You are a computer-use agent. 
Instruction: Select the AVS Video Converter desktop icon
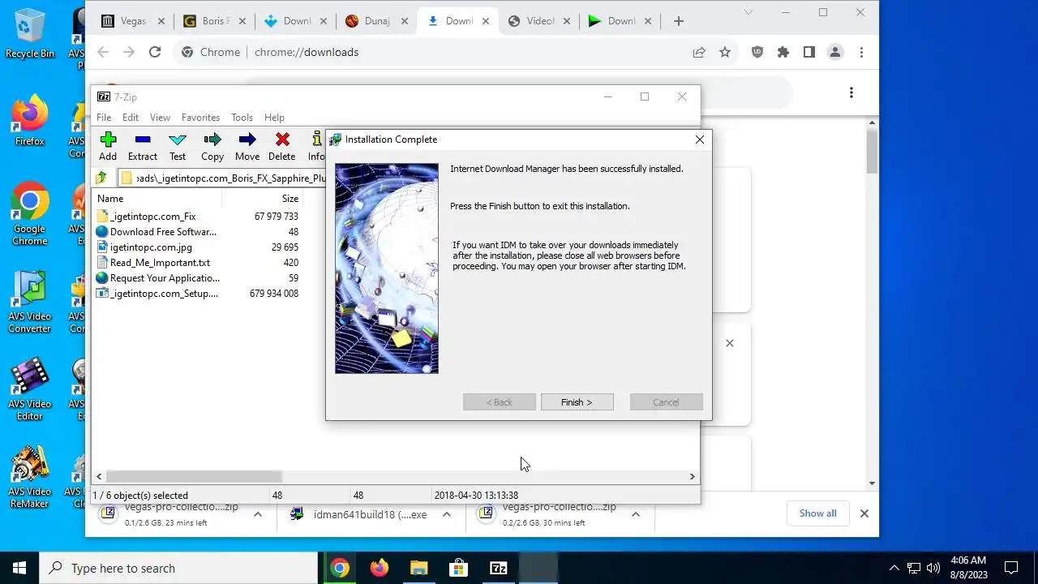click(30, 302)
